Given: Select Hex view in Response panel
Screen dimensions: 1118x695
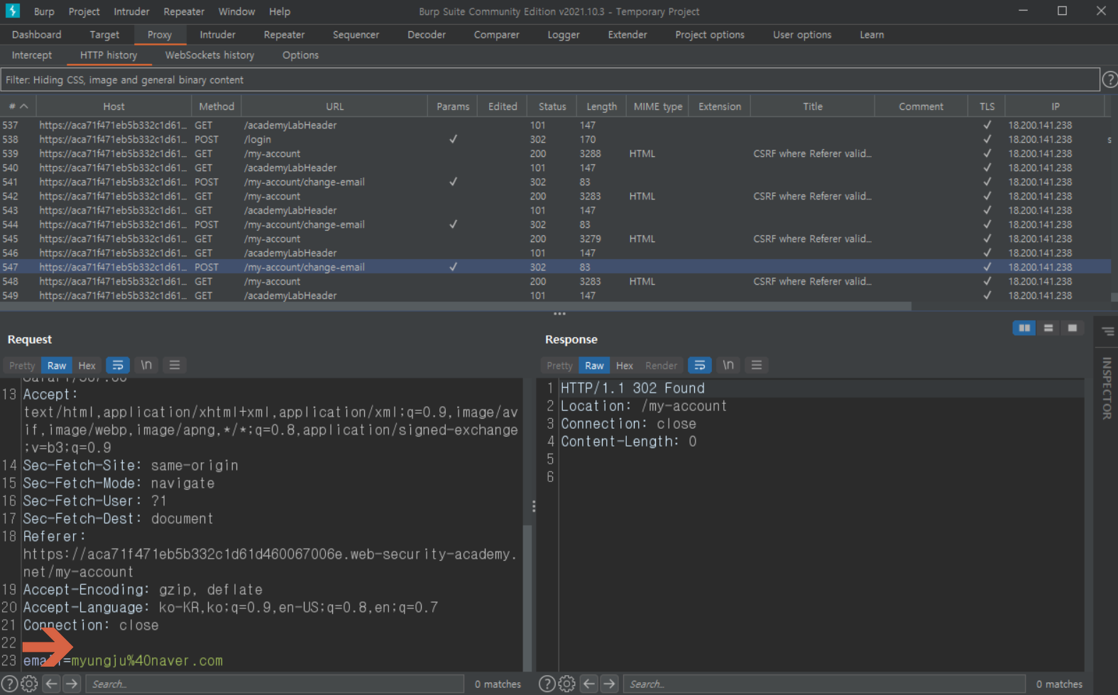Looking at the screenshot, I should coord(625,366).
